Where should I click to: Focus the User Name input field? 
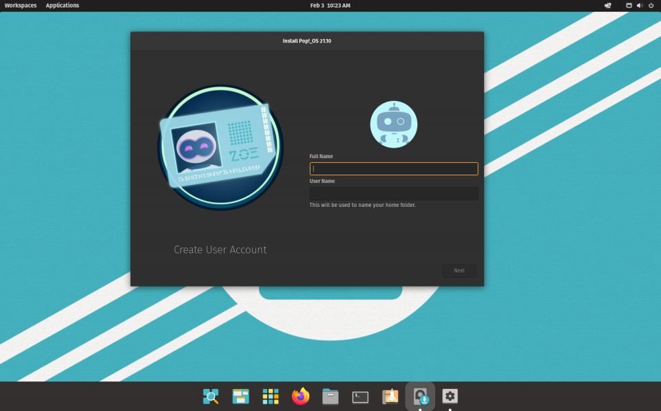click(394, 194)
